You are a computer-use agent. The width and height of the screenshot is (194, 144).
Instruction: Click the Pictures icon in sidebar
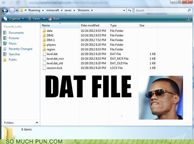tap(5, 38)
